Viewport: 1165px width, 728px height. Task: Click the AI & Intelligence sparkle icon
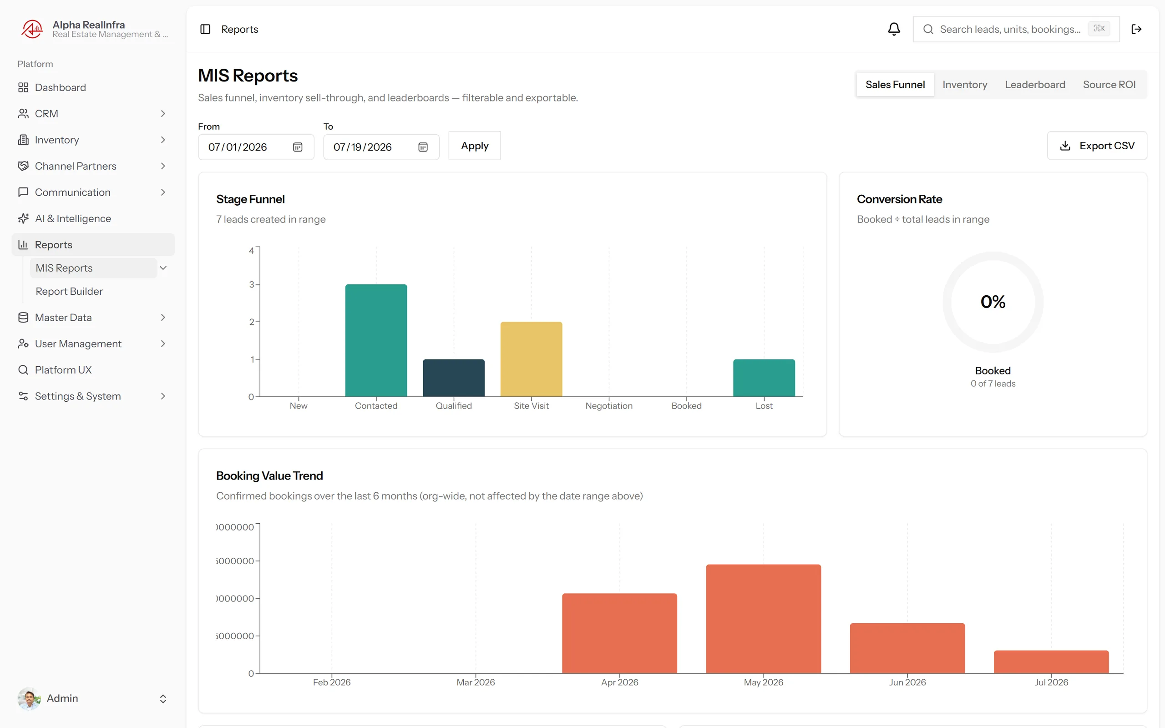click(23, 218)
